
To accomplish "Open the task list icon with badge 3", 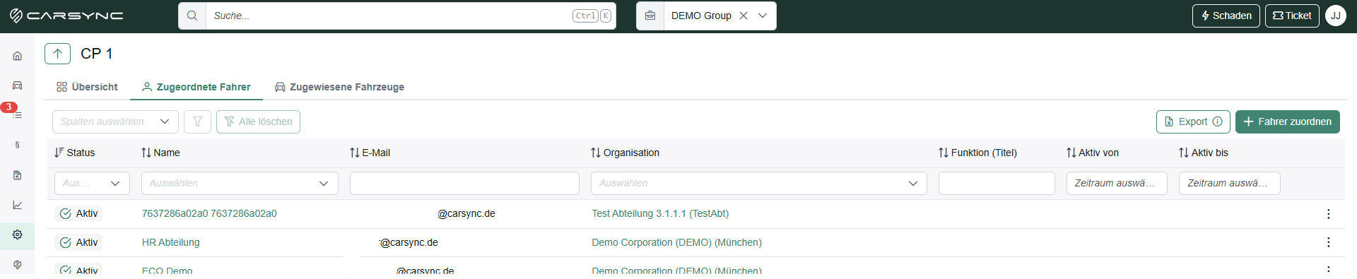I will point(18,114).
